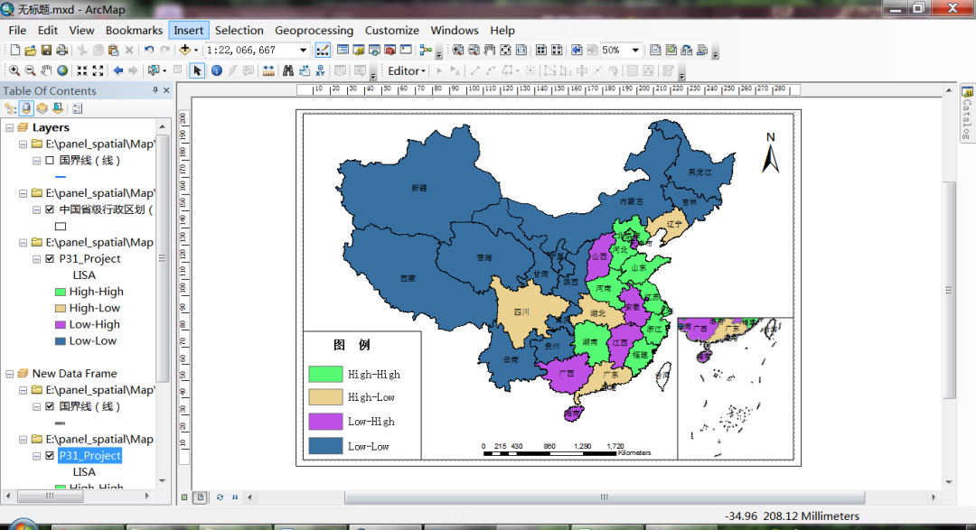Click the Full Extent globe icon

pos(62,71)
